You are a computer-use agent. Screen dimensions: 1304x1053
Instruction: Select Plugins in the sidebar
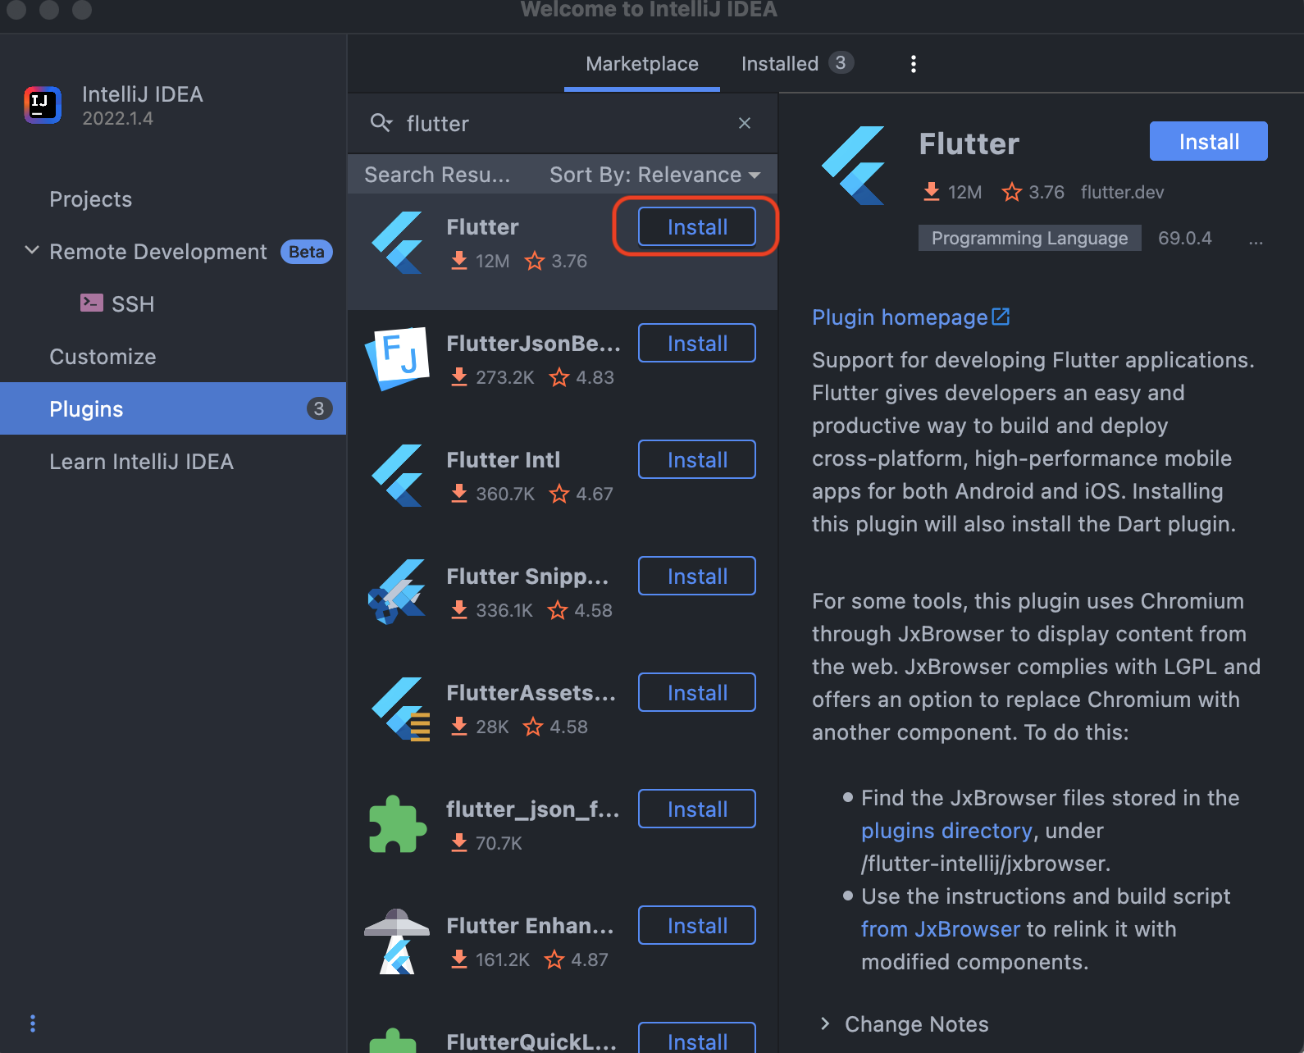tap(173, 408)
